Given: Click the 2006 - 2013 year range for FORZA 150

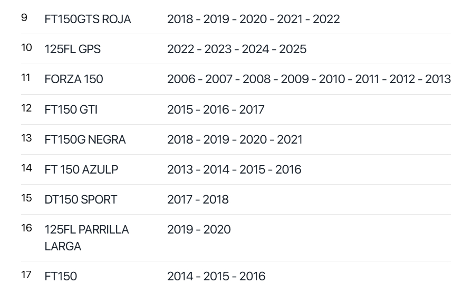Looking at the screenshot, I should click(x=309, y=79).
